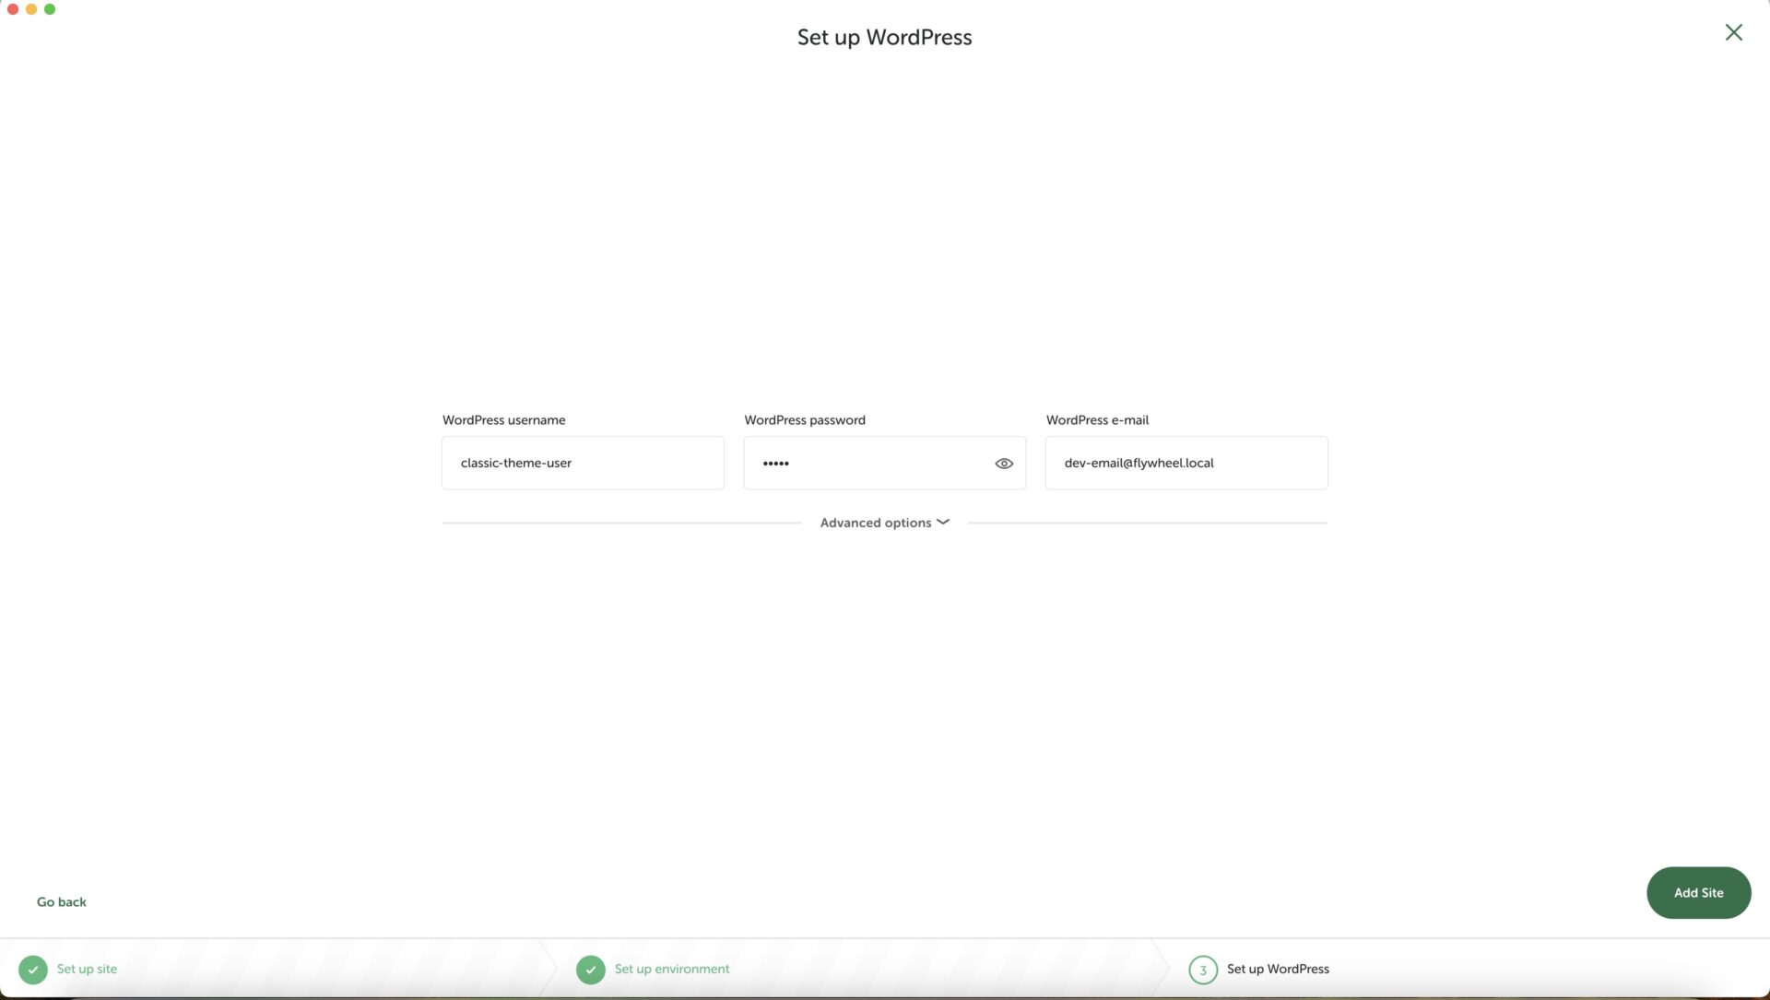Viewport: 1770px width, 1000px height.
Task: Click the Go back link
Action: [x=61, y=901]
